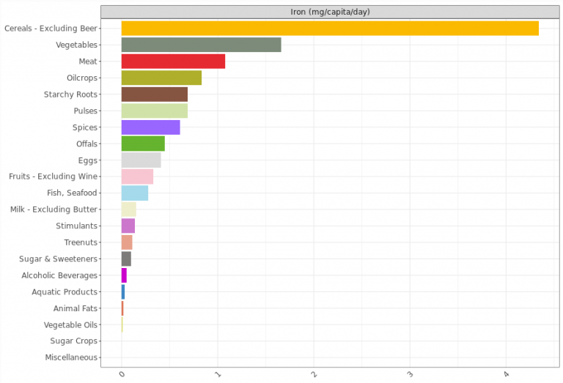Select the Stimulants axis label
Image resolution: width=563 pixels, height=383 pixels.
click(x=76, y=226)
